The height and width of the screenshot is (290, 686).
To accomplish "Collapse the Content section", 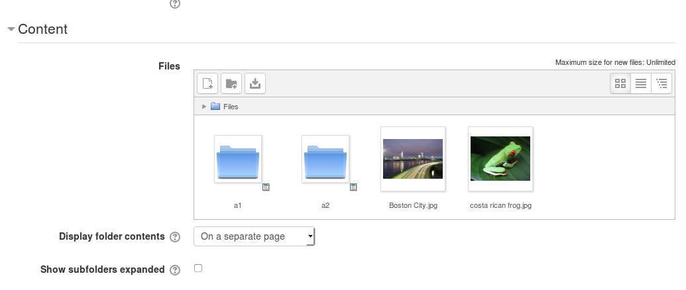I will pyautogui.click(x=11, y=30).
